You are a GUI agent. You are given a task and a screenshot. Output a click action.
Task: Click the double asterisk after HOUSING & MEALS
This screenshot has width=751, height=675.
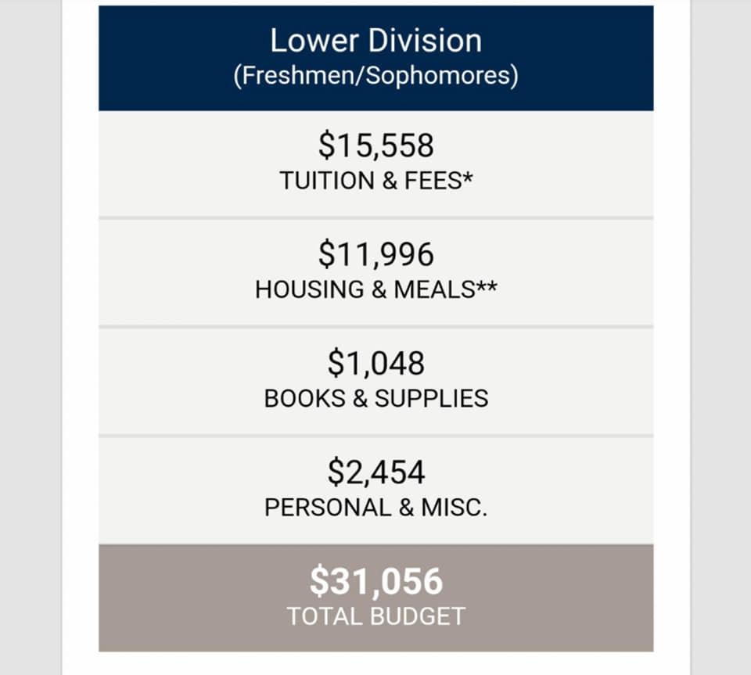click(x=486, y=287)
